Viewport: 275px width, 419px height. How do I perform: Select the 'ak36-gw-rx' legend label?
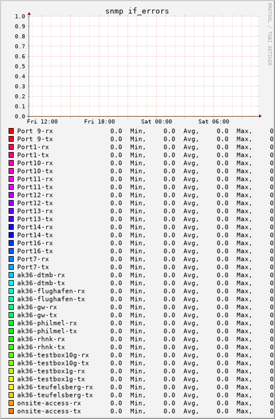tap(37, 307)
